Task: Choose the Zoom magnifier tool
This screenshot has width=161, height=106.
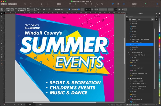Action: [x=2, y=24]
